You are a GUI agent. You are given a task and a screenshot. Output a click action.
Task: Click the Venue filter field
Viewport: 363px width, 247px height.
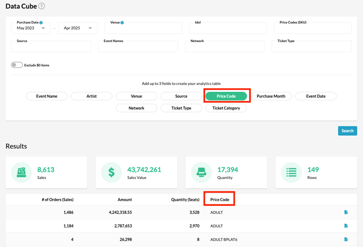point(144,28)
